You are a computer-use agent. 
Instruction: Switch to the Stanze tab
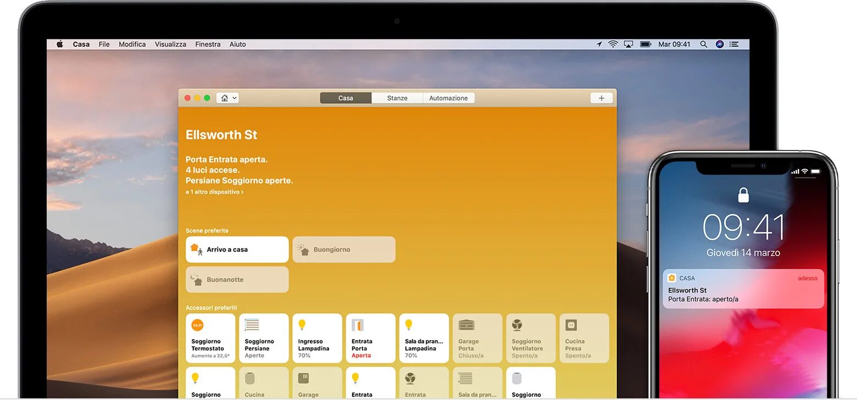pyautogui.click(x=397, y=98)
